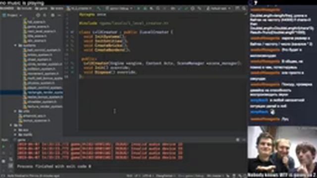Screen dimensions: 317x178
Task: Open win_scene.h file
Action: coord(35,41)
